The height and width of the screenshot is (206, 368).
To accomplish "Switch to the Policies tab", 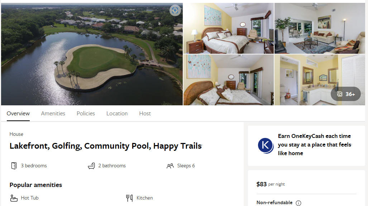I will (x=86, y=114).
